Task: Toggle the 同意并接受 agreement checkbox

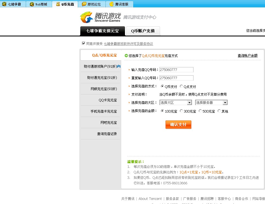Action: 84,43
